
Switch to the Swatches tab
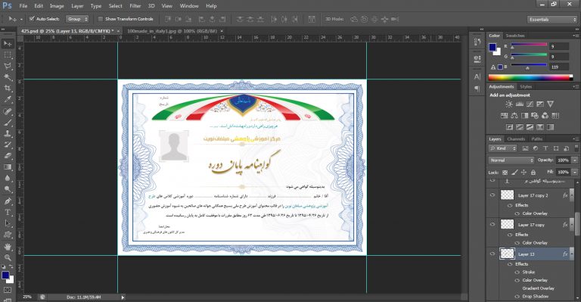coord(515,36)
